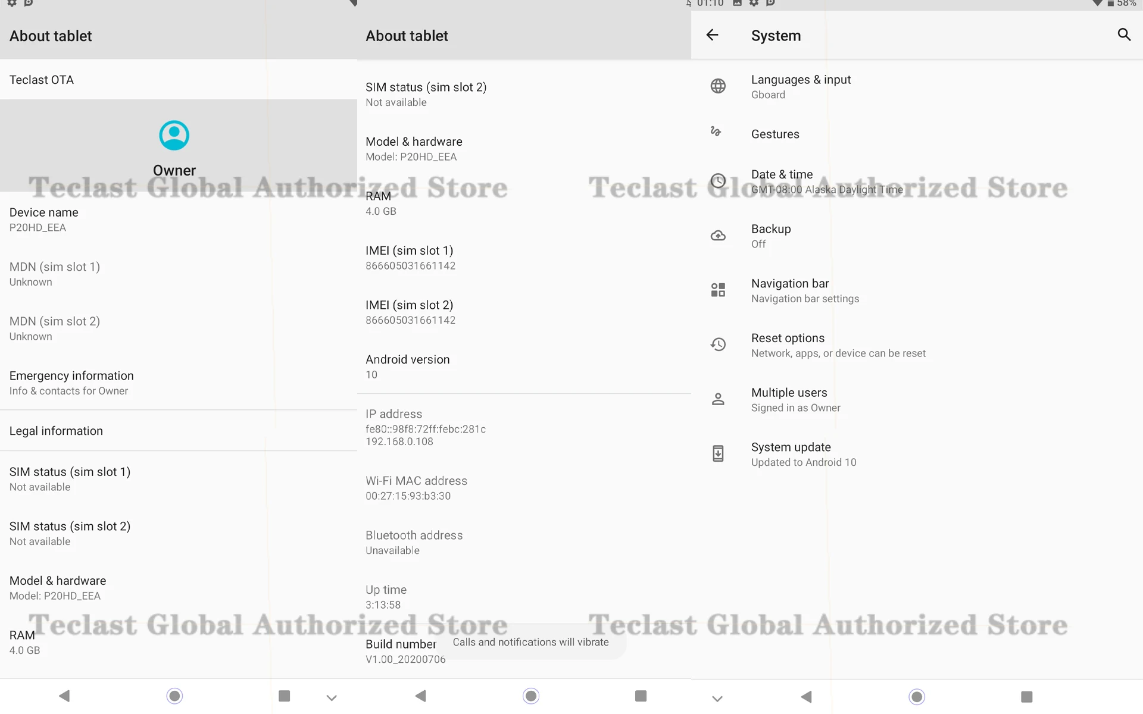1143x714 pixels.
Task: Tap Build number entry
Action: 401,651
